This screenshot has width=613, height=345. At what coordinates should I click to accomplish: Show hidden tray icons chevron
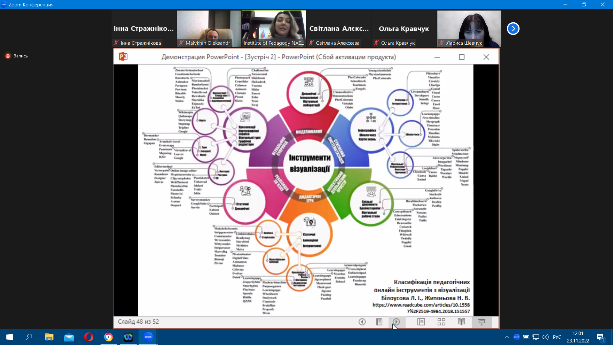(507, 337)
